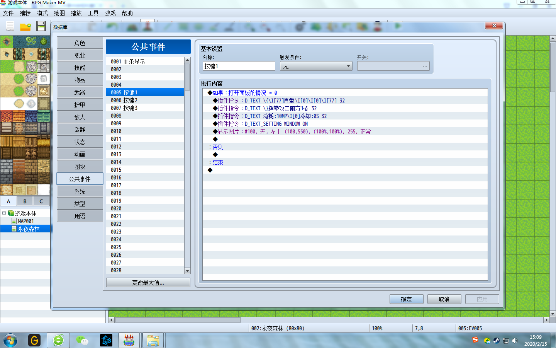The width and height of the screenshot is (556, 348).
Task: Click the Steam tray icon
Action: [496, 341]
